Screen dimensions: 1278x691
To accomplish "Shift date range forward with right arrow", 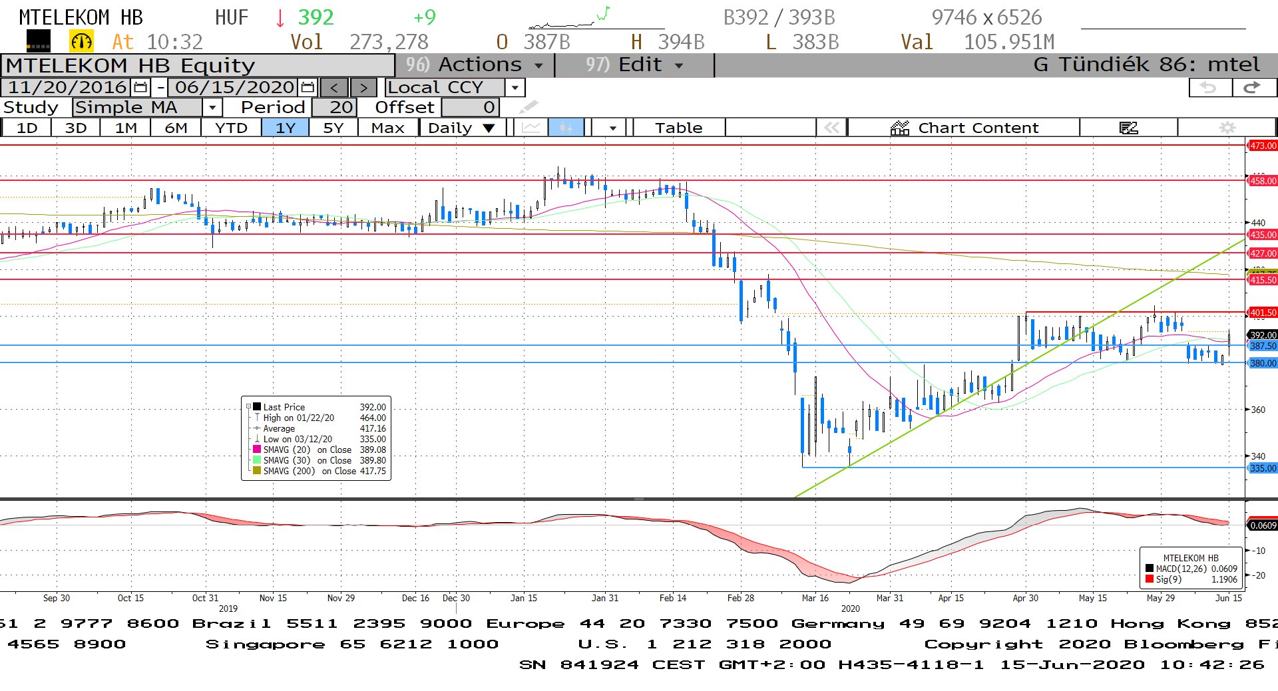I will [x=363, y=87].
